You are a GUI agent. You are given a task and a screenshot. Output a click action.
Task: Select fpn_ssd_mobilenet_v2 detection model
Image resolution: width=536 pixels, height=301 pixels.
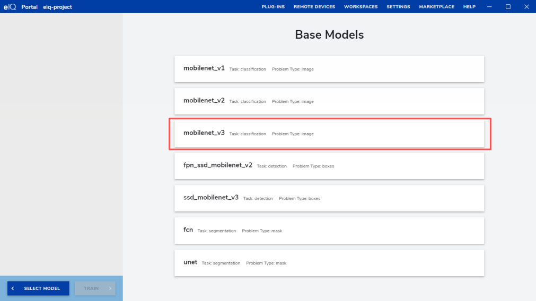[329, 166]
